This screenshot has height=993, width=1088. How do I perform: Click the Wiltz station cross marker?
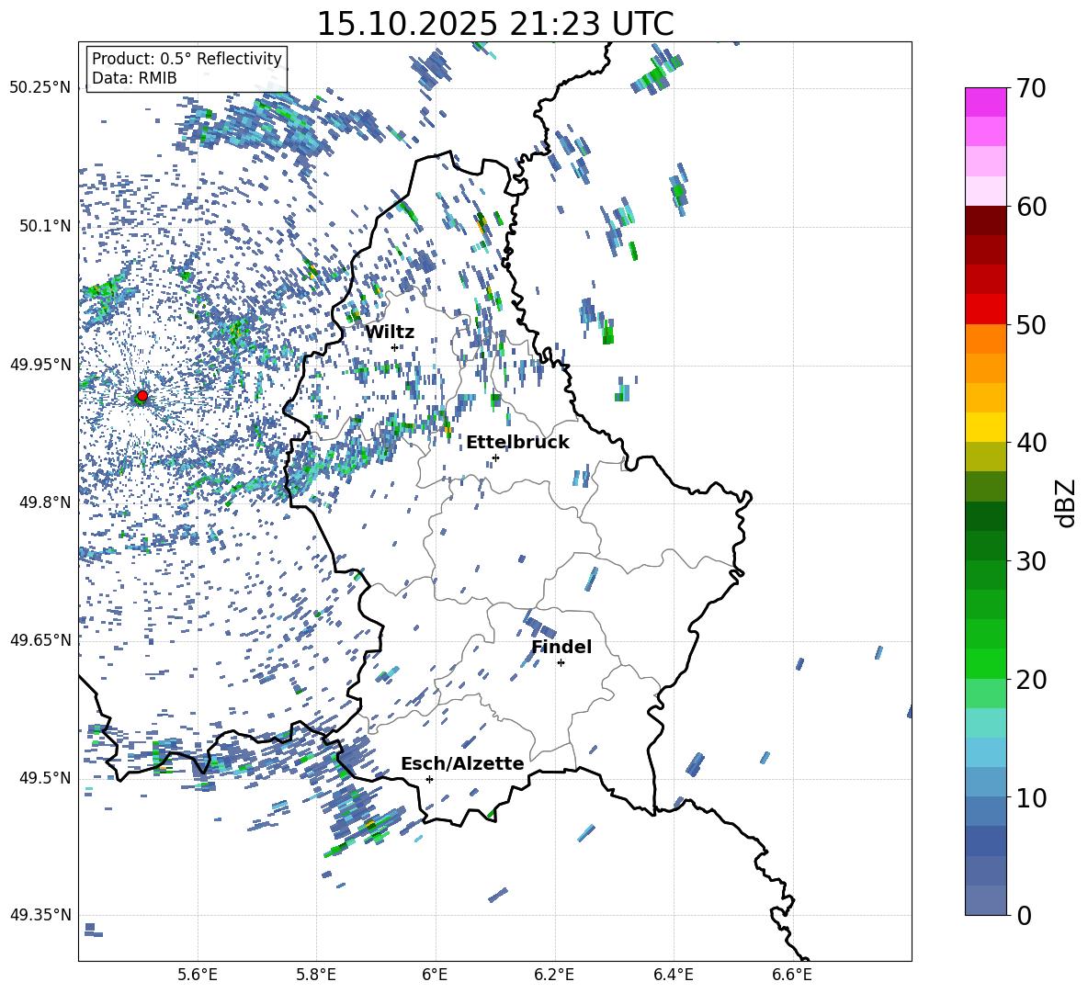tap(394, 347)
